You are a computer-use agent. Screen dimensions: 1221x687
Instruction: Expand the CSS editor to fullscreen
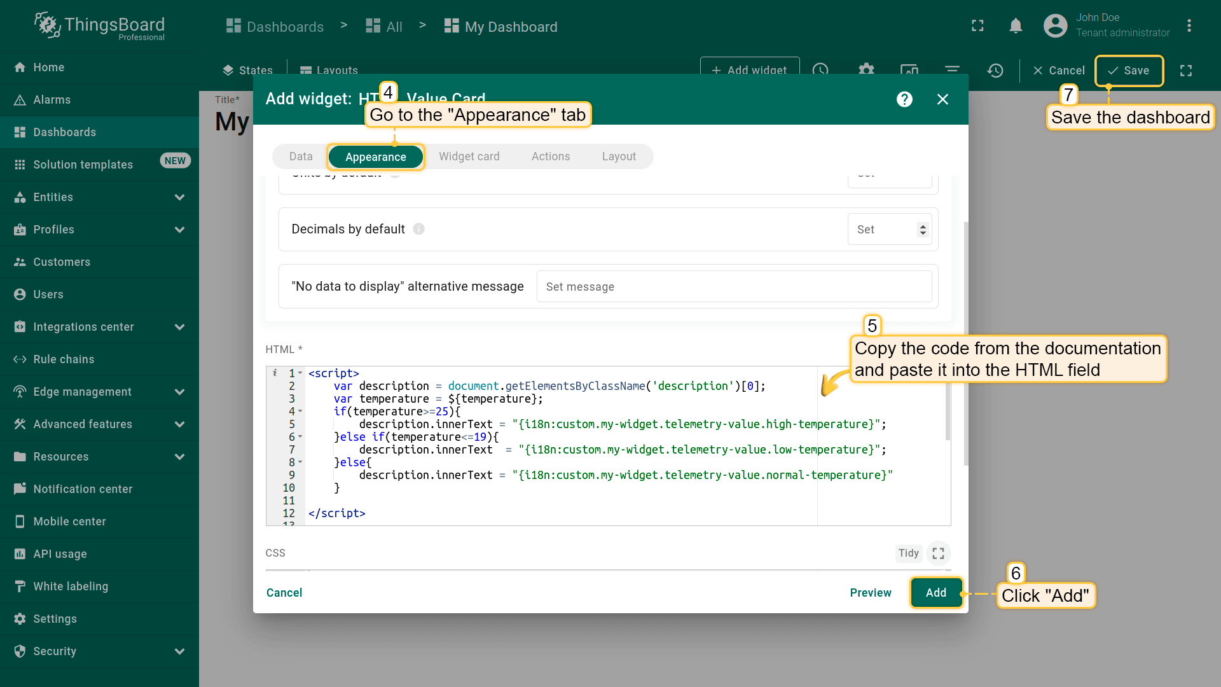click(x=938, y=553)
